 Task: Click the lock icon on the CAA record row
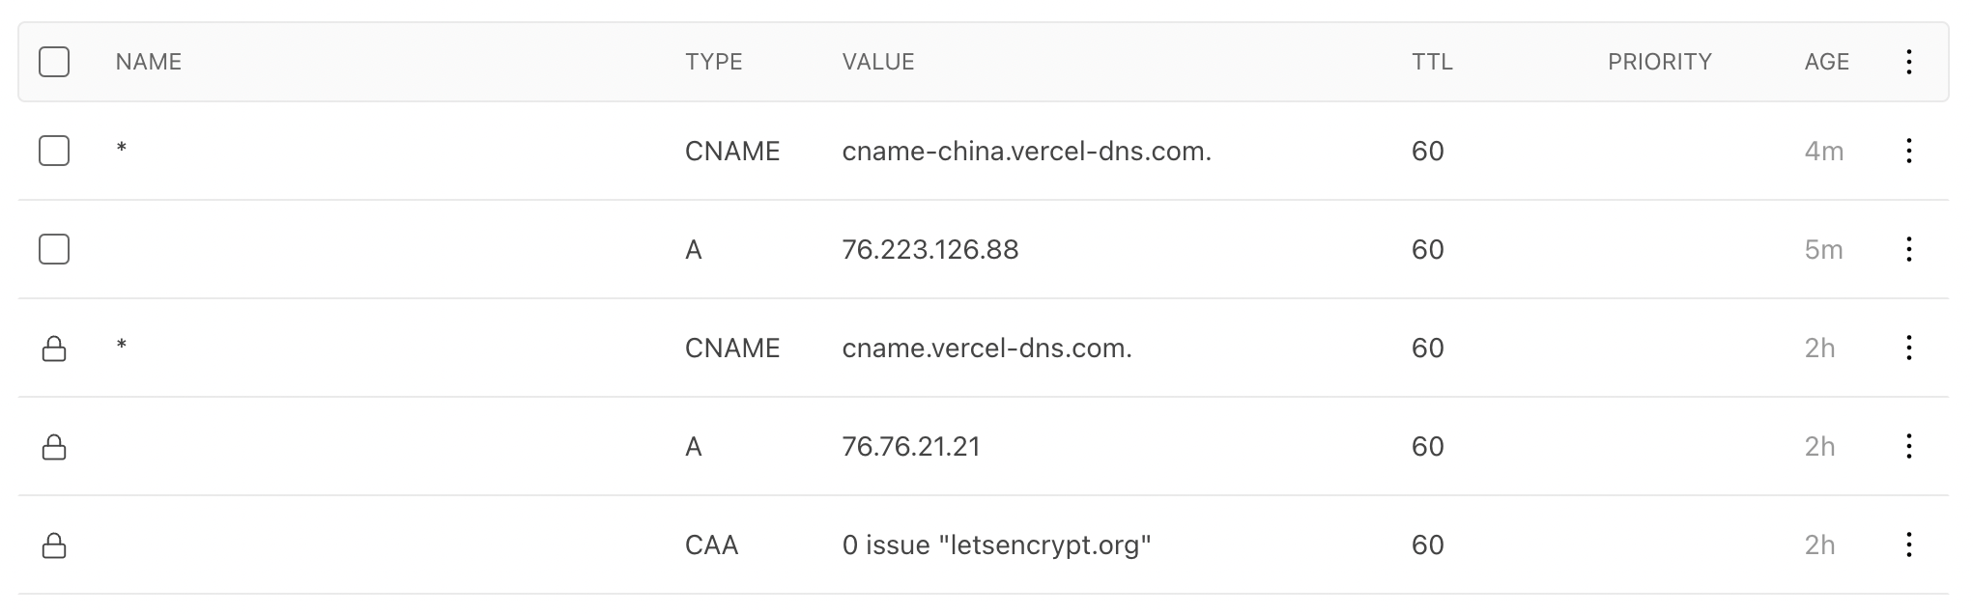click(x=55, y=544)
